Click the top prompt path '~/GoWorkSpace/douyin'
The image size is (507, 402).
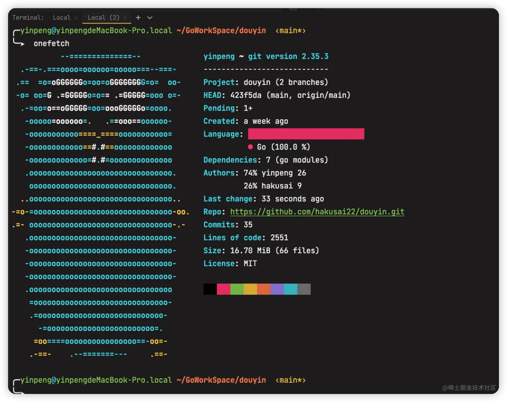(x=221, y=30)
